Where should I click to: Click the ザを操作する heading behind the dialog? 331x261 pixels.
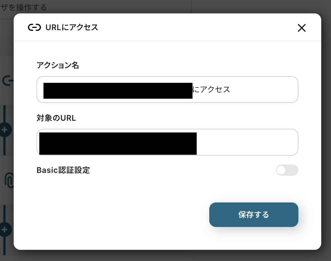pyautogui.click(x=23, y=8)
